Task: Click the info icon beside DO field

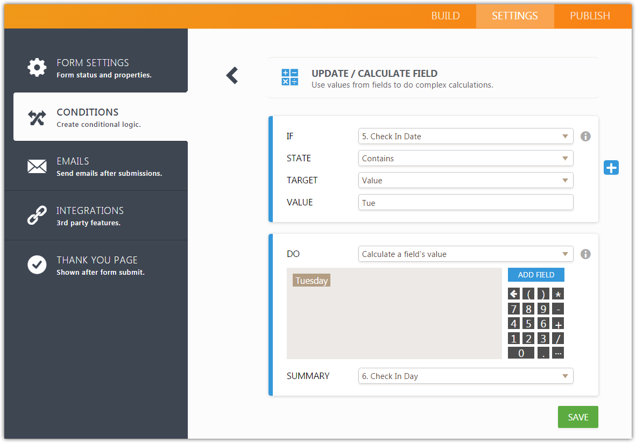Action: click(586, 254)
